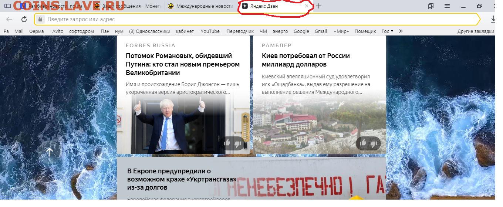Screen dimensions: 503x207
Task: Click the scroll-to-top arrow on the page
Action: coord(50,152)
